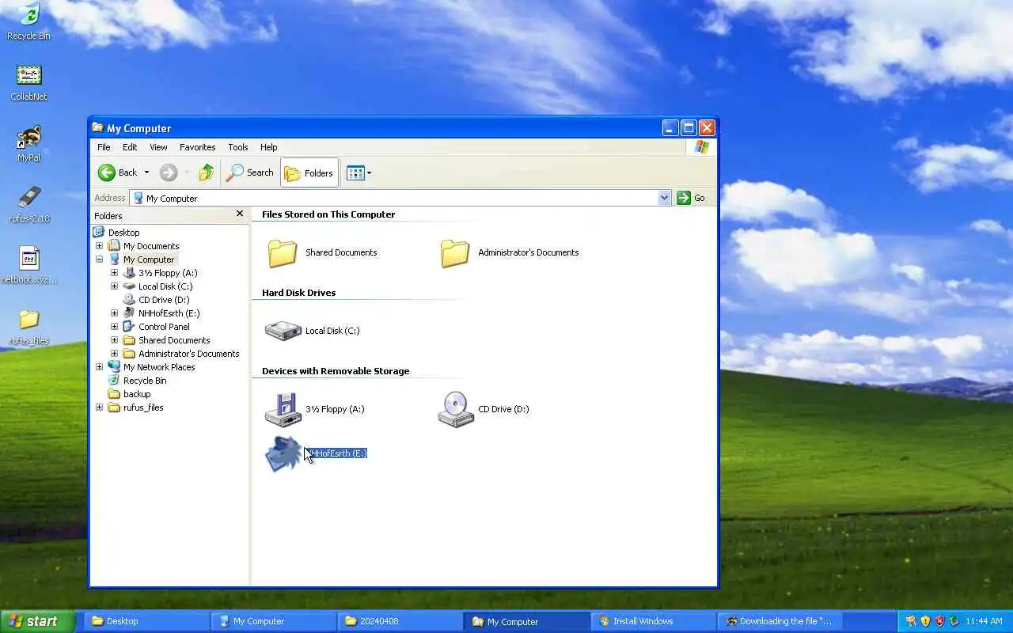This screenshot has height=633, width=1013.
Task: Expand My Network Places tree node
Action: (x=99, y=367)
